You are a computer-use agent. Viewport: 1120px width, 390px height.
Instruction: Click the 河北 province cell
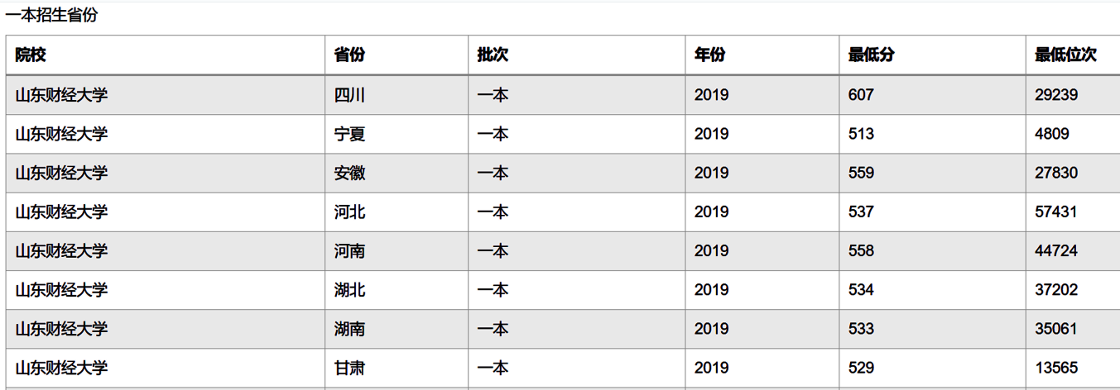click(x=396, y=212)
